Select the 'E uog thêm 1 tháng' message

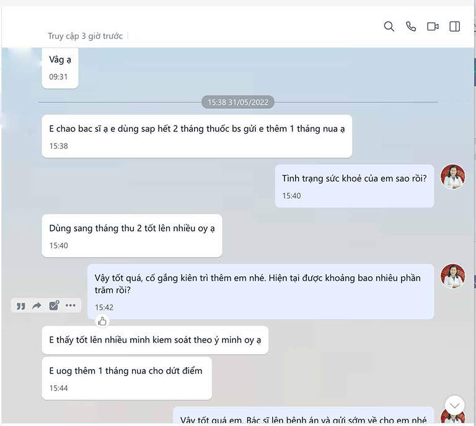[127, 378]
